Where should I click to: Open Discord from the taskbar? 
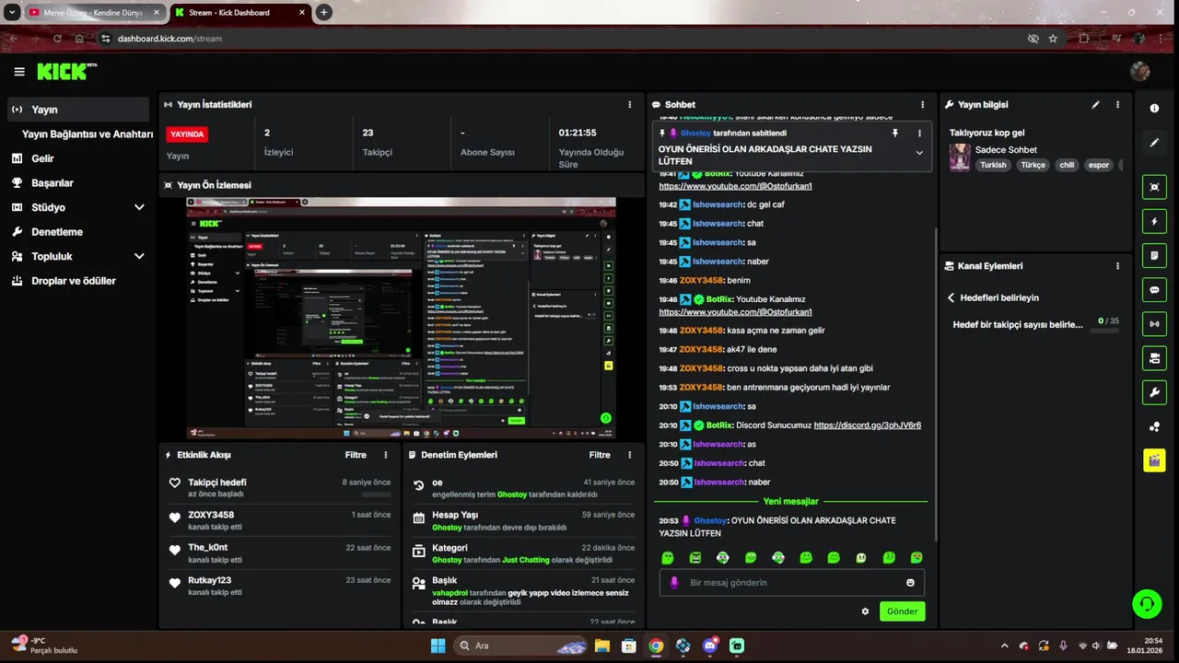point(710,646)
